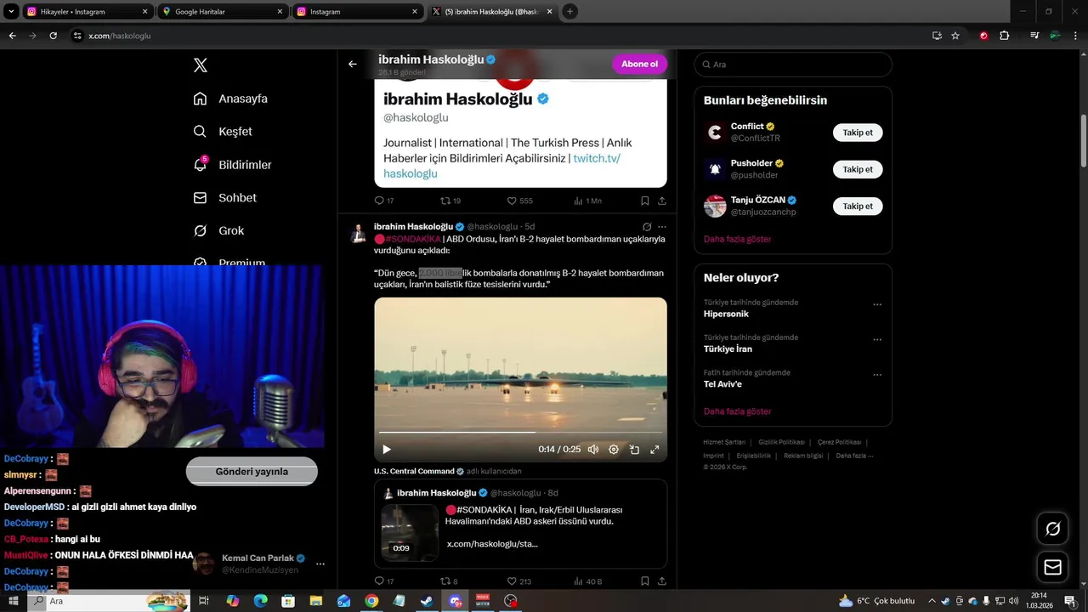Click the Abone ol subscribe button
The width and height of the screenshot is (1088, 612).
(639, 64)
